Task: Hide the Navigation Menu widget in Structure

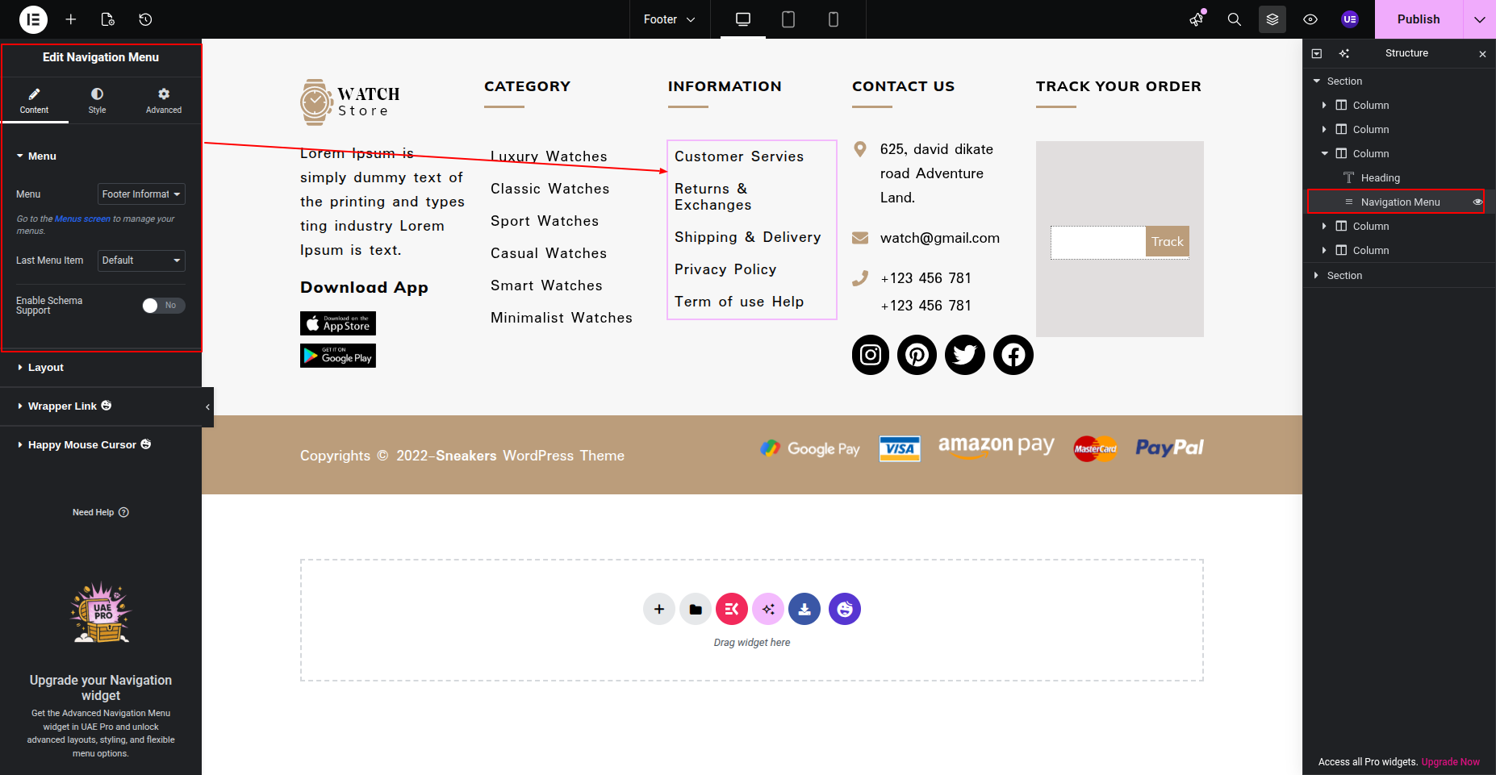Action: pyautogui.click(x=1477, y=202)
